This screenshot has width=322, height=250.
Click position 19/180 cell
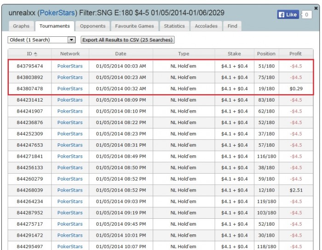pos(266,89)
